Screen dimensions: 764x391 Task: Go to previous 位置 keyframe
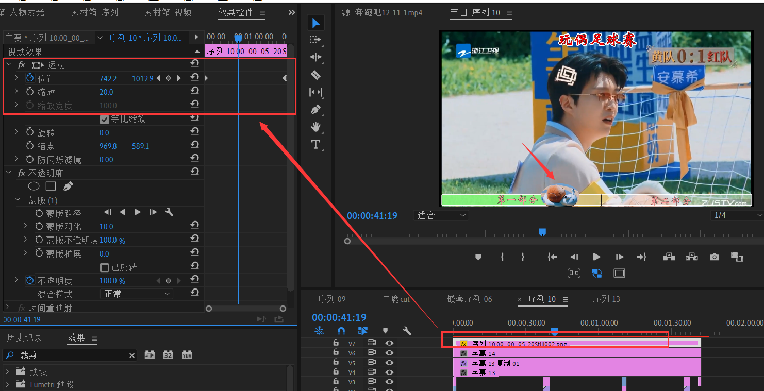click(x=158, y=78)
